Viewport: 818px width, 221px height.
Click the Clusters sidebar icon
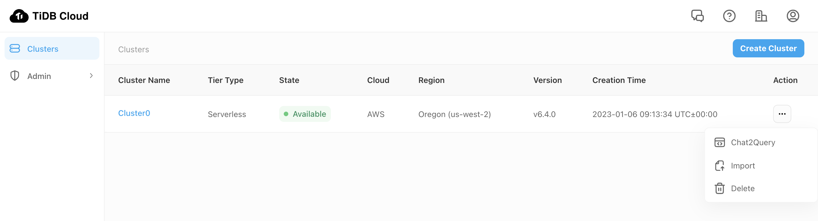click(15, 49)
